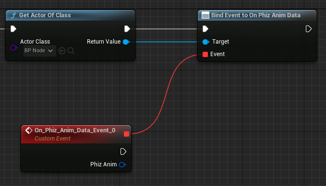This screenshot has width=326, height=186.
Task: Select the Get Actor Of Class node title
Action: tap(45, 15)
